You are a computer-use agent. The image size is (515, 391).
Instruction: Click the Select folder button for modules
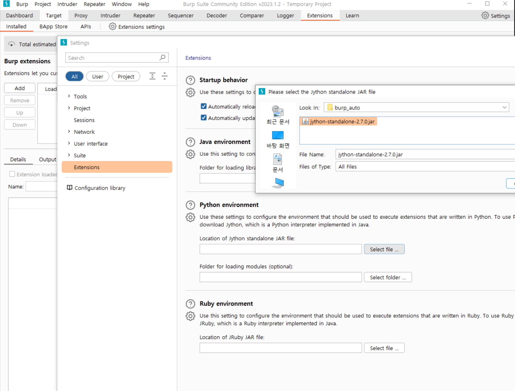click(388, 277)
